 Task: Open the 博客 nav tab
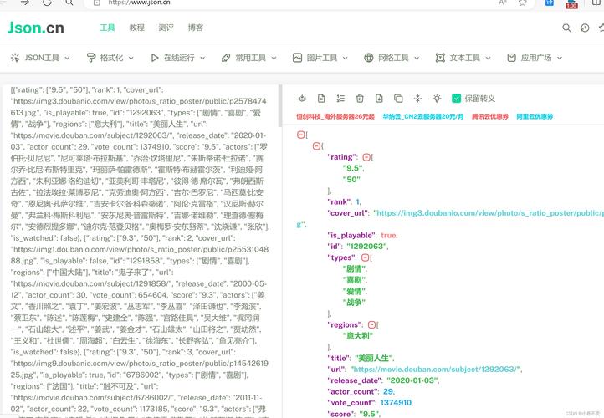tap(195, 28)
